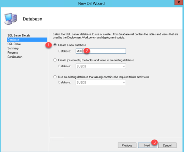This screenshot has width=184, height=152.
Task: Click the red badge number 1
Action: pos(49,45)
